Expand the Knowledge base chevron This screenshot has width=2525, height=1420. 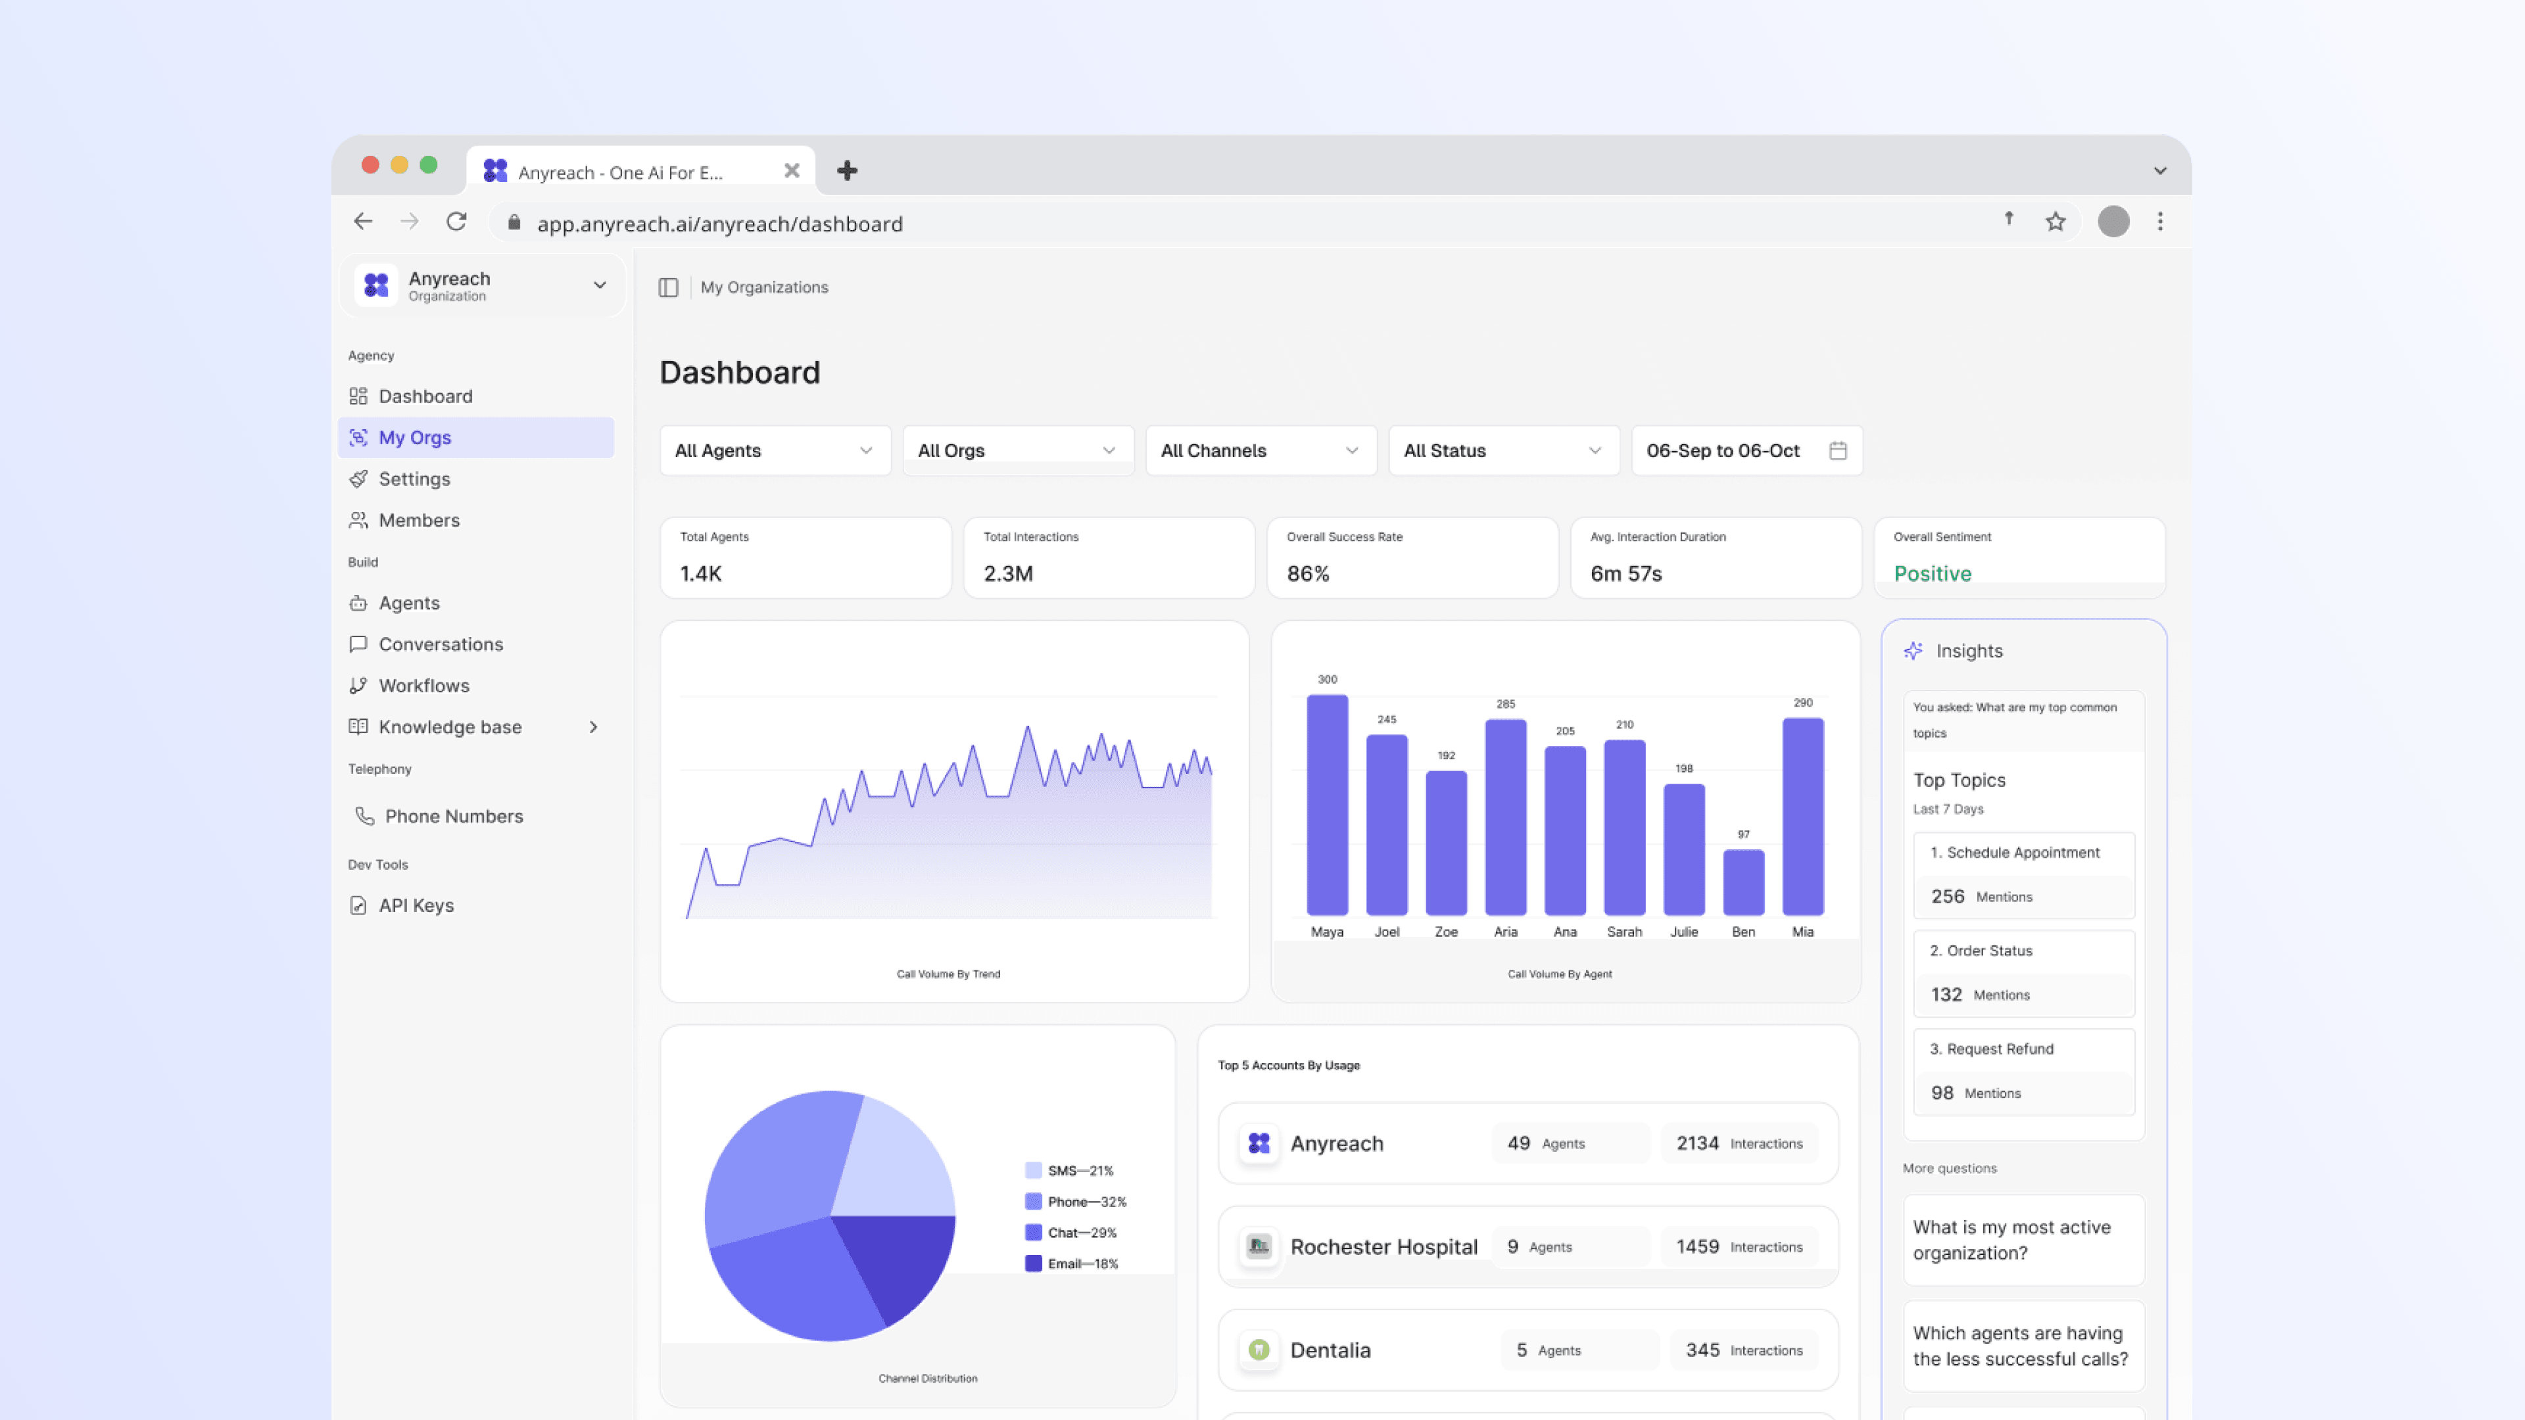click(593, 726)
